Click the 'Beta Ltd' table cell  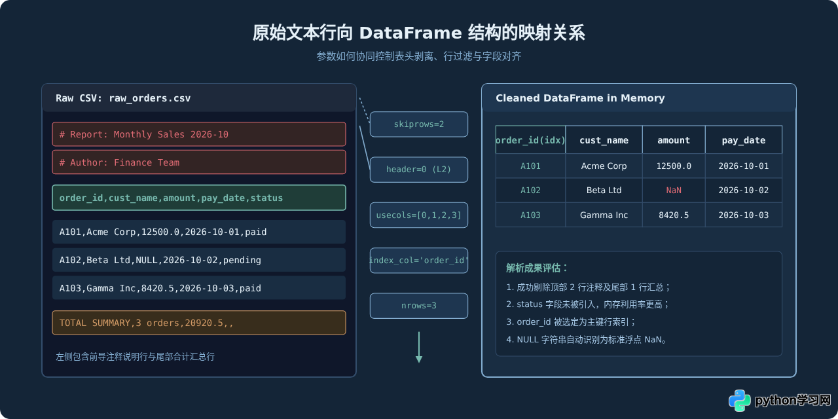(604, 191)
